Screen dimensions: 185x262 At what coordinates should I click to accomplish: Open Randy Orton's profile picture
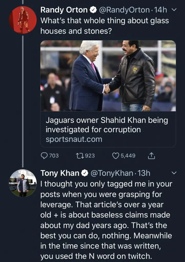tap(23, 20)
